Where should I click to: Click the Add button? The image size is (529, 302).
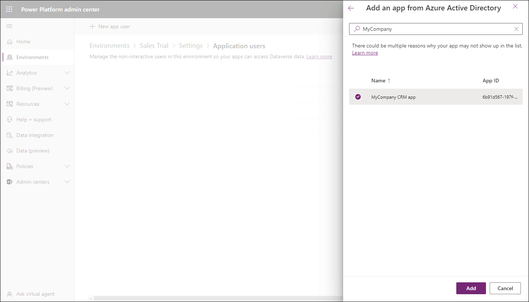click(x=471, y=288)
